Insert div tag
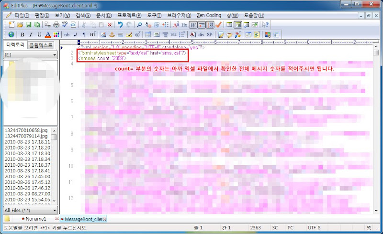This screenshot has width=383, height=234. 201,34
